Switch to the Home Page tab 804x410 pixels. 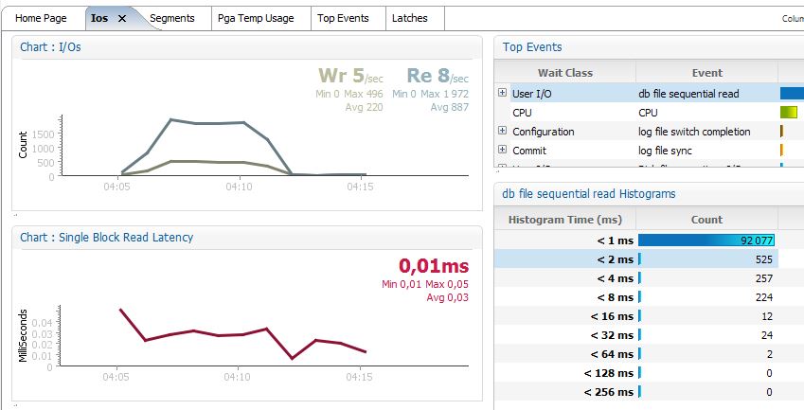tap(42, 18)
